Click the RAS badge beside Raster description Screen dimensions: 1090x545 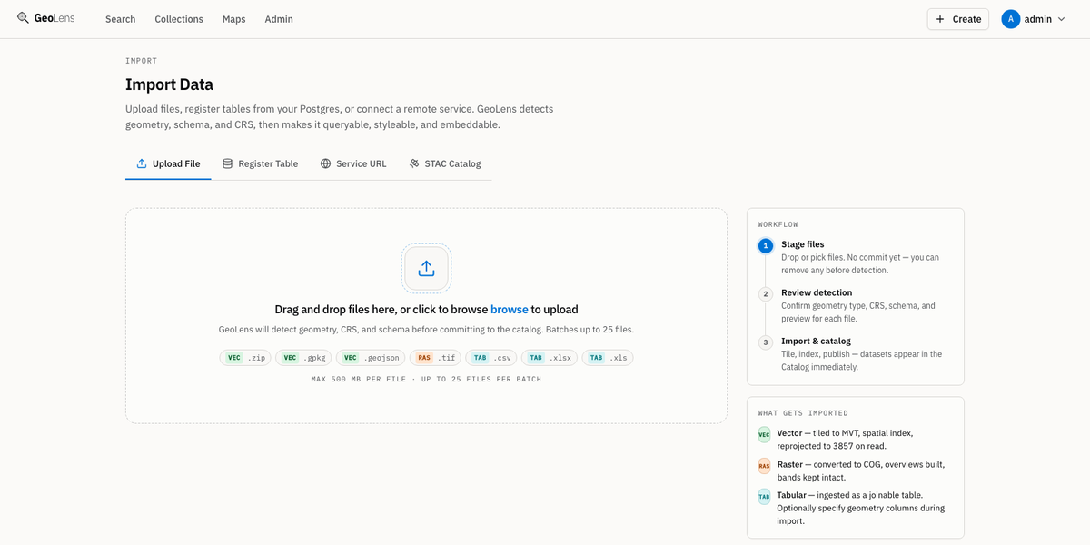point(764,466)
